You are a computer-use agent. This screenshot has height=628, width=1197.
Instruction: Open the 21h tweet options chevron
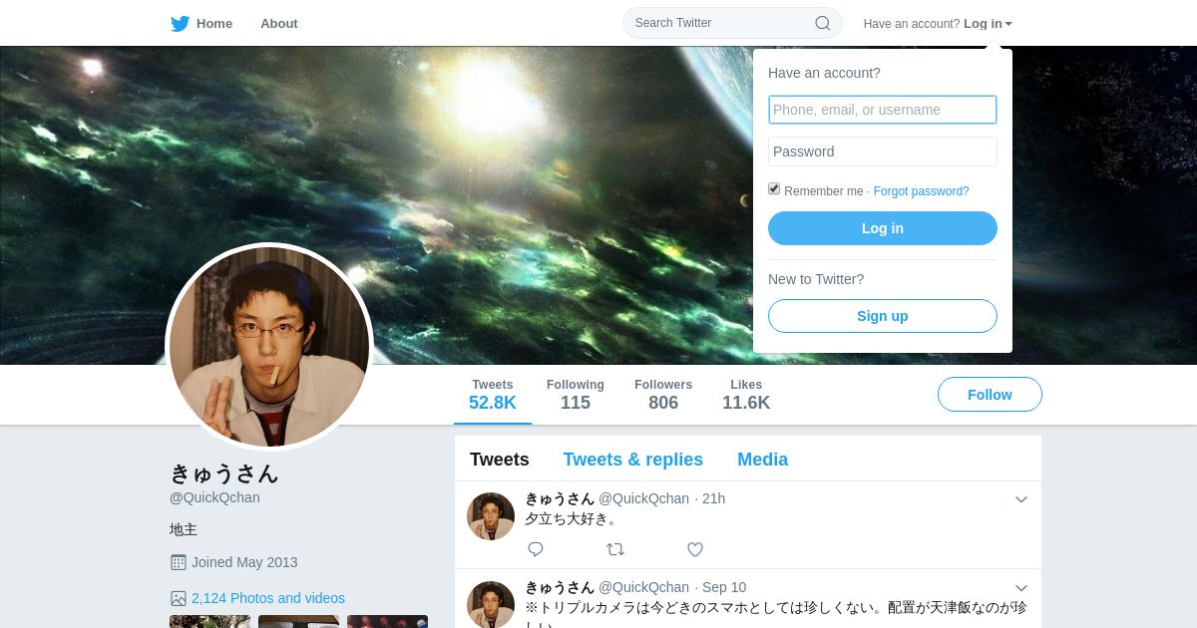click(x=1021, y=499)
